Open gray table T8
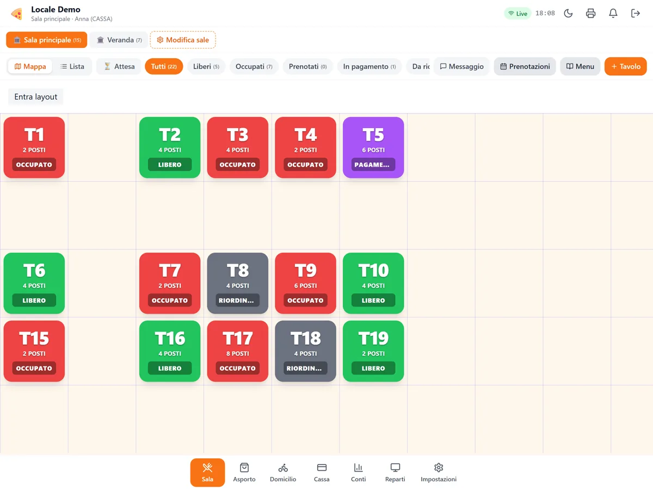The width and height of the screenshot is (653, 490). 238,283
